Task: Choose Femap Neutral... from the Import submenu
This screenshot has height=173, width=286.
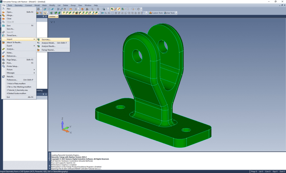Action: (53, 50)
